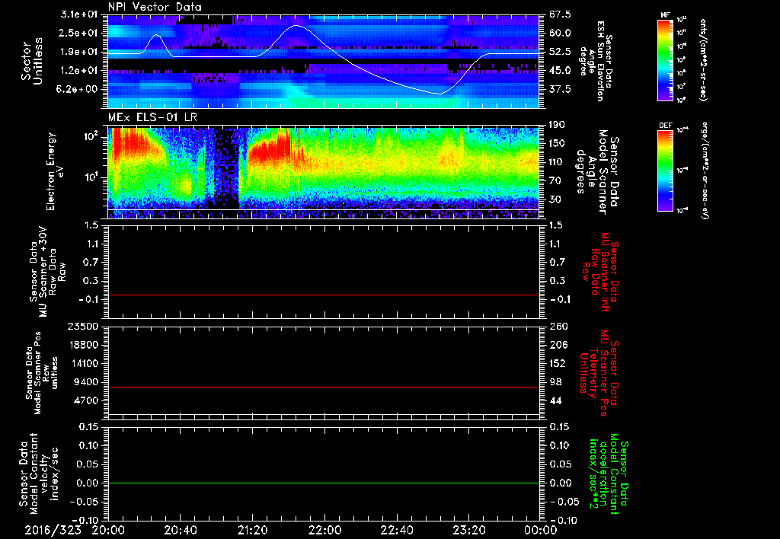Screen dimensions: 780x539
Task: Click the green zero-velocity trace line
Action: (324, 483)
